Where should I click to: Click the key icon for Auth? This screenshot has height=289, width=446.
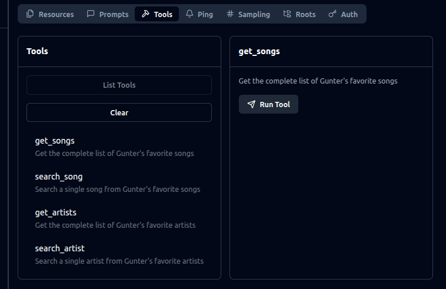[332, 14]
